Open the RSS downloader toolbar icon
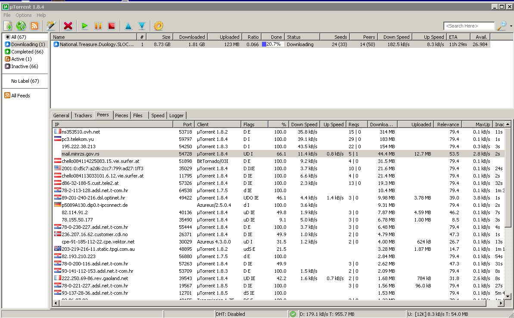 click(34, 25)
